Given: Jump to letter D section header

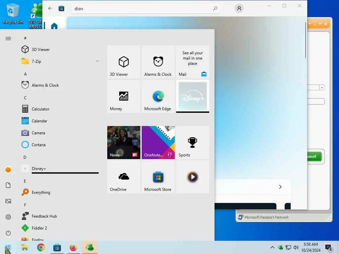Looking at the screenshot, I should click(x=25, y=157).
